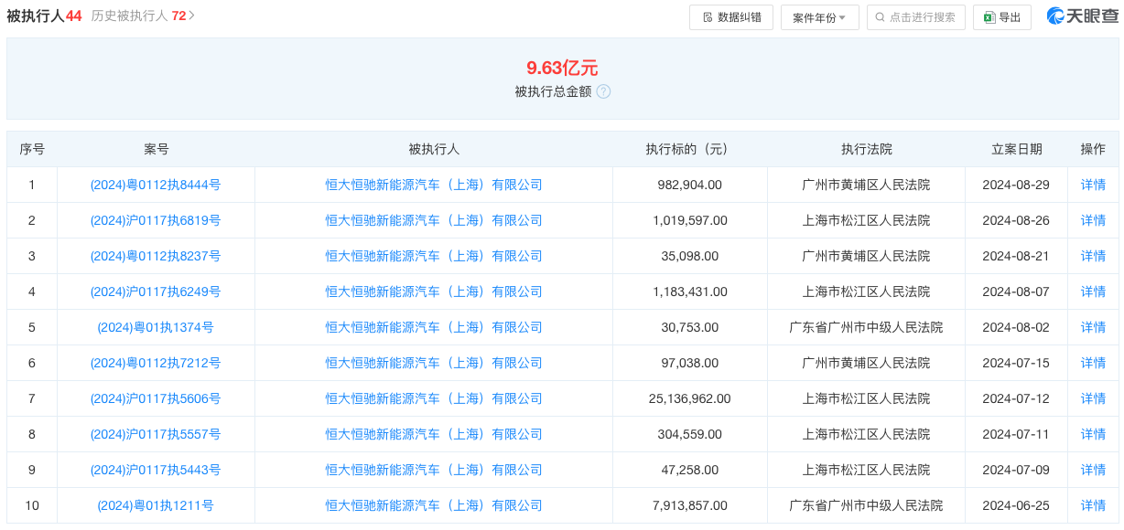
Task: View 详情 for row 3
Action: click(1093, 256)
